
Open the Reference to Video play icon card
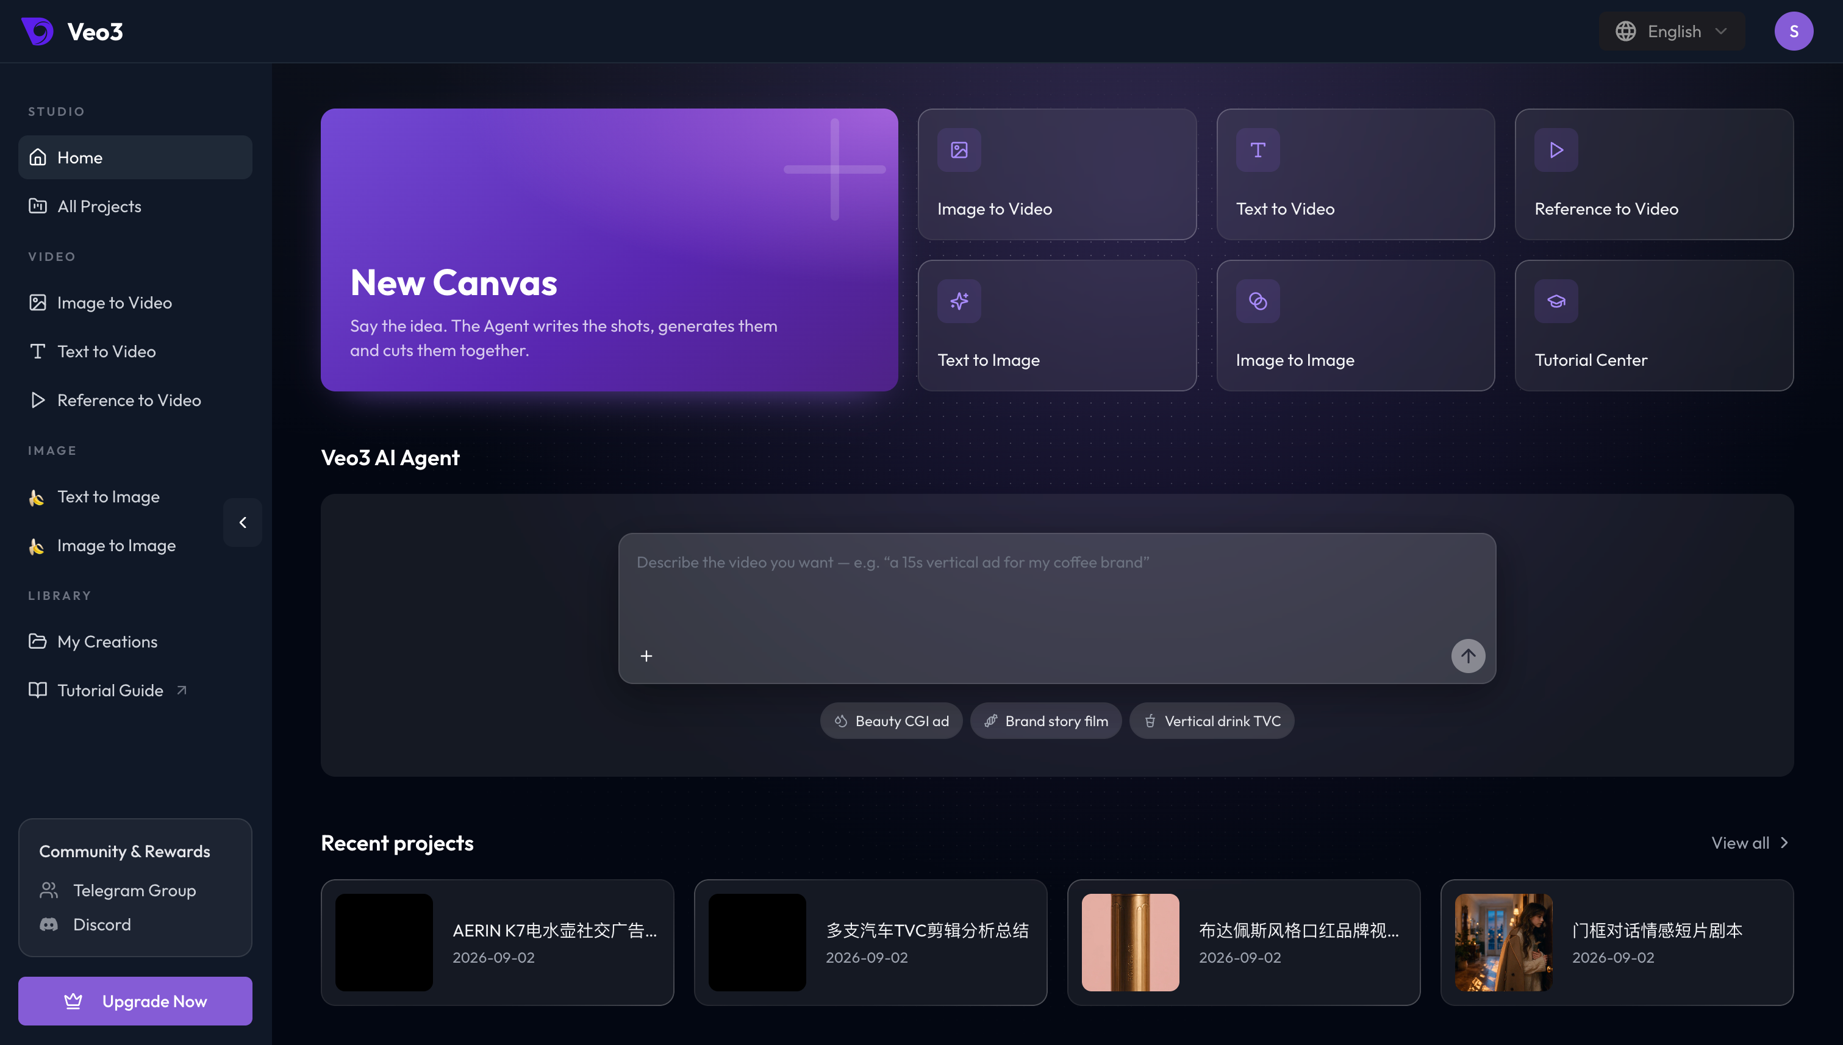(1556, 150)
